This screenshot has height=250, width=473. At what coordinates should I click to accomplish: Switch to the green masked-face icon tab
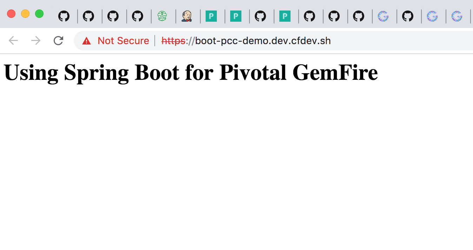(162, 16)
